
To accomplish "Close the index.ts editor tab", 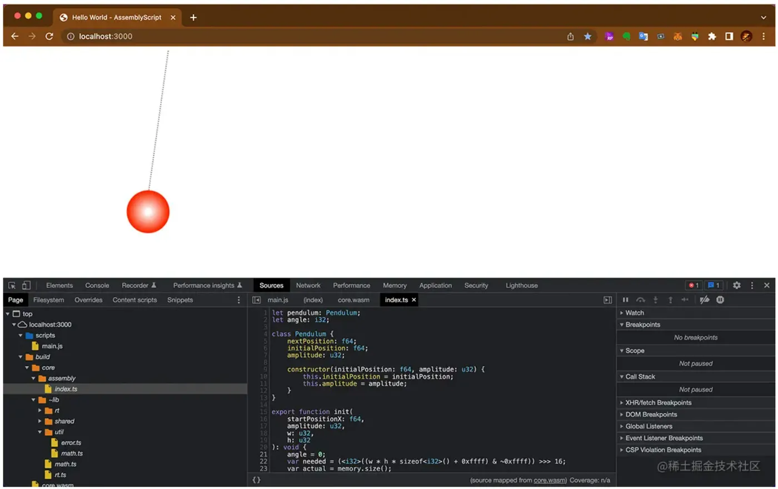I will [x=414, y=300].
